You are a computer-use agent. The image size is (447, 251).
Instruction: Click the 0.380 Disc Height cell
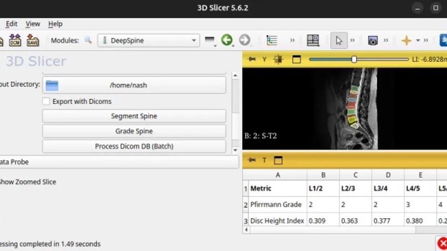click(x=420, y=220)
